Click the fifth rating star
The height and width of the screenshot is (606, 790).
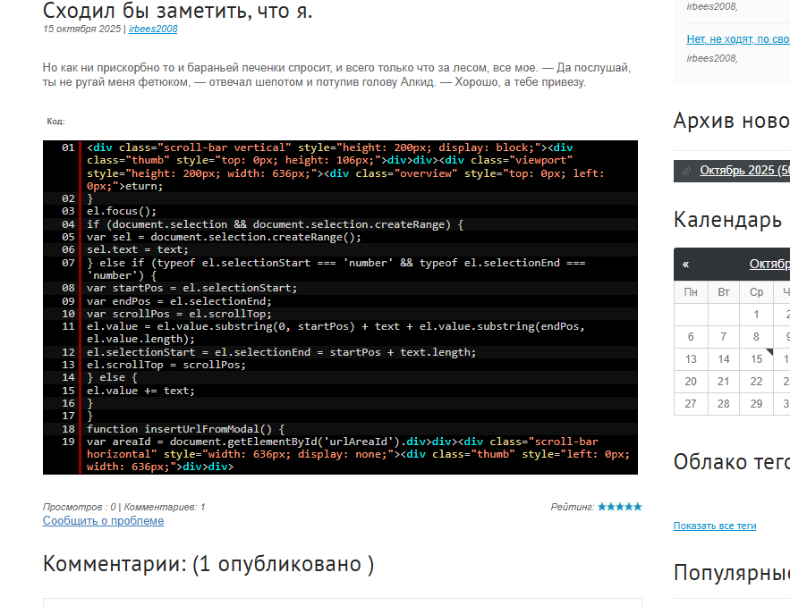pos(638,507)
